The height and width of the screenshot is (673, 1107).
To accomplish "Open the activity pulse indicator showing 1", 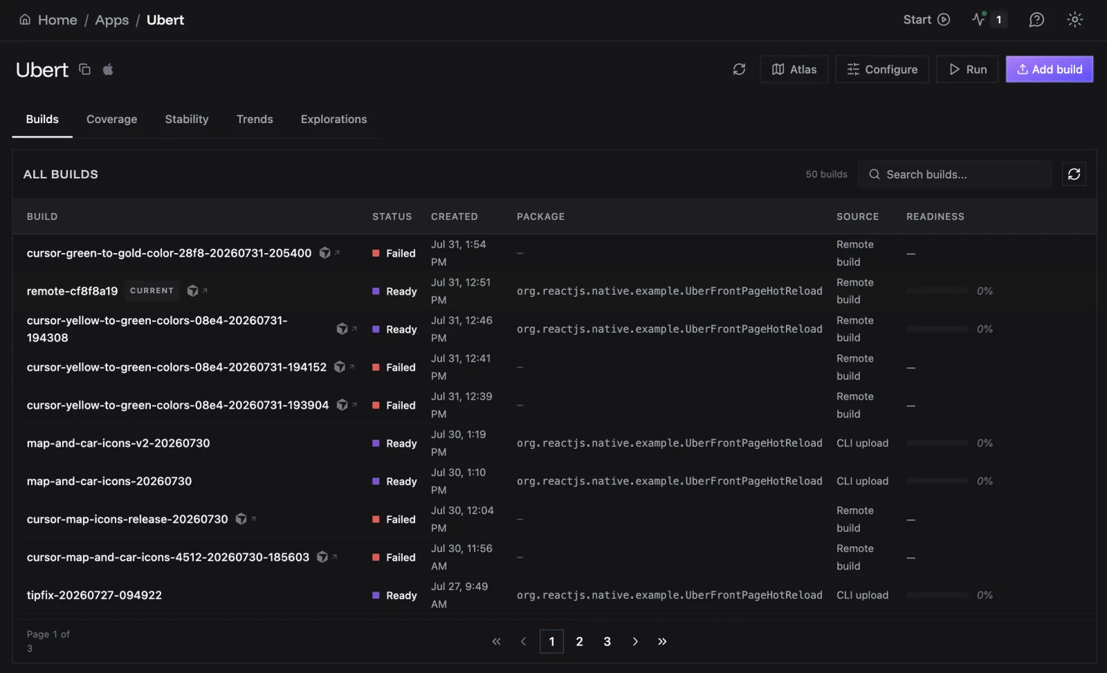I will tap(988, 20).
